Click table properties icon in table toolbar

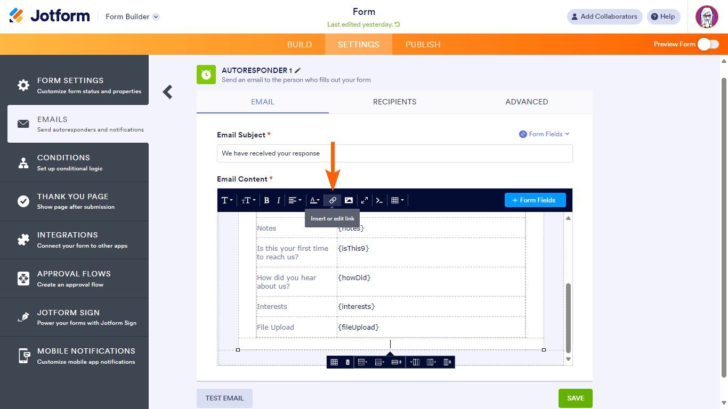coord(334,362)
